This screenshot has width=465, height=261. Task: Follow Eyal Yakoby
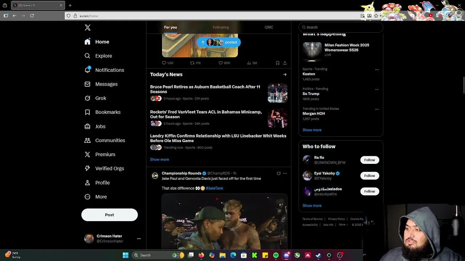point(369,175)
